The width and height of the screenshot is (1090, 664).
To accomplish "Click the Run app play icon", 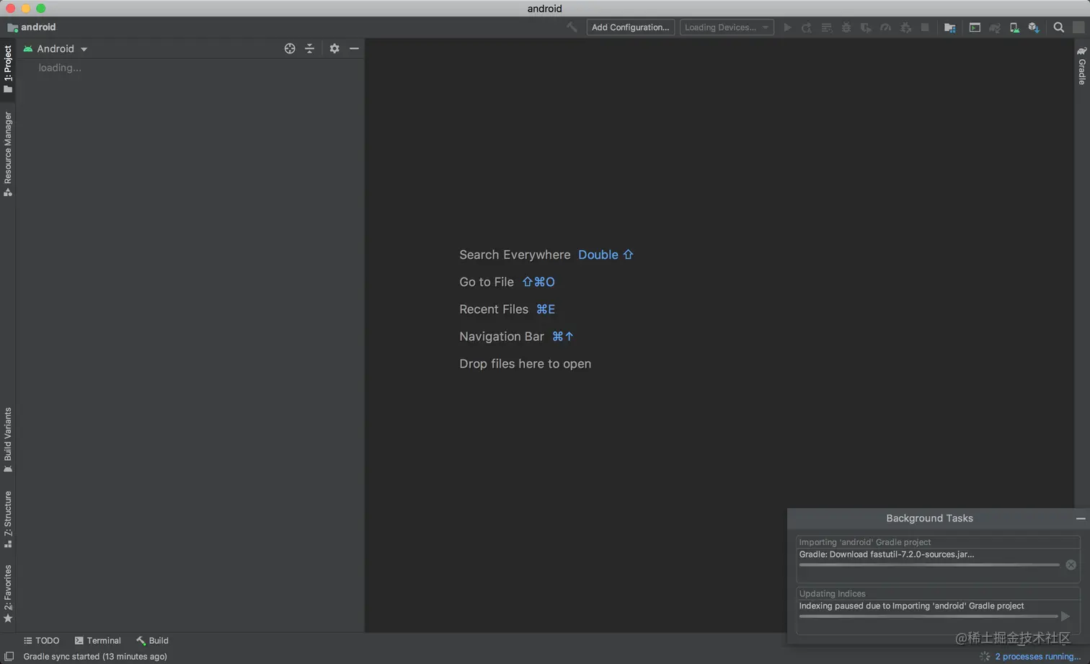I will [787, 27].
